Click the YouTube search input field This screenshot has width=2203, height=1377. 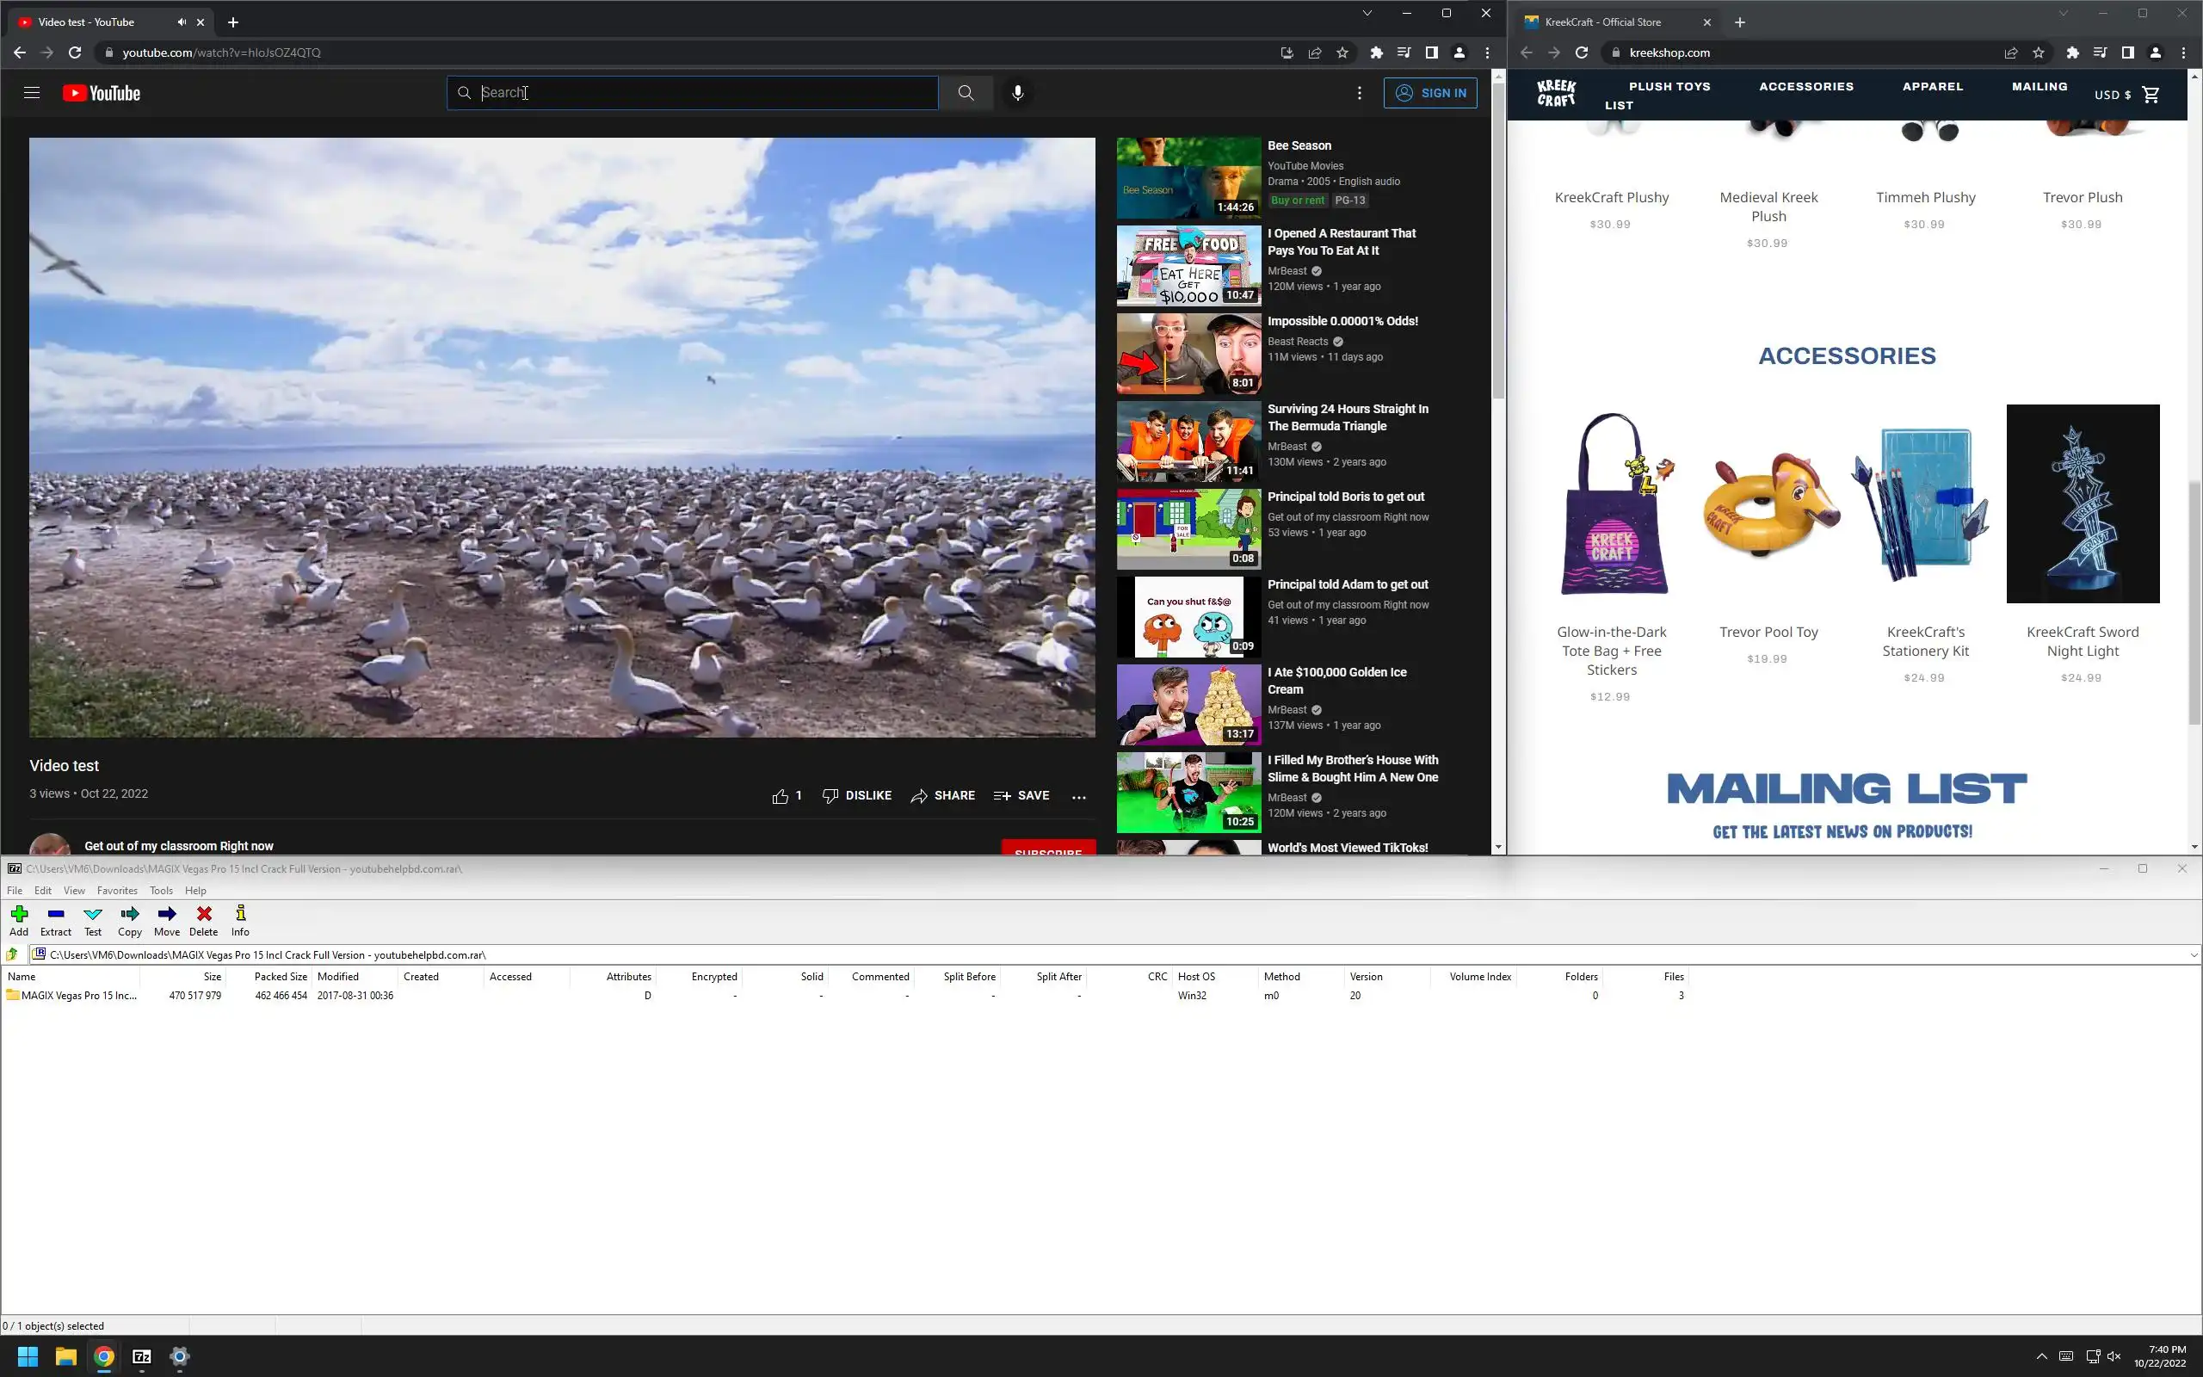point(701,93)
